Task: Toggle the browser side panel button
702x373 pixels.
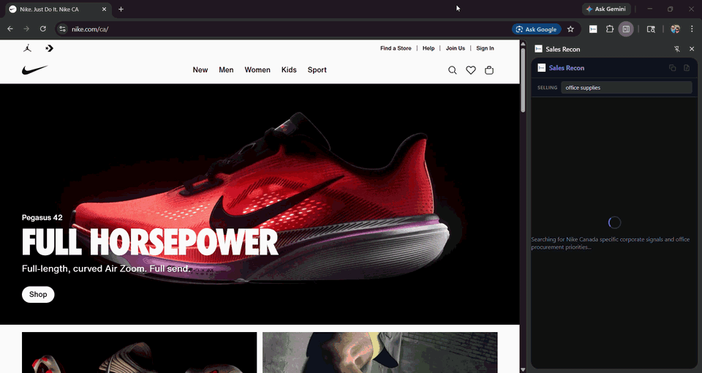Action: [626, 29]
